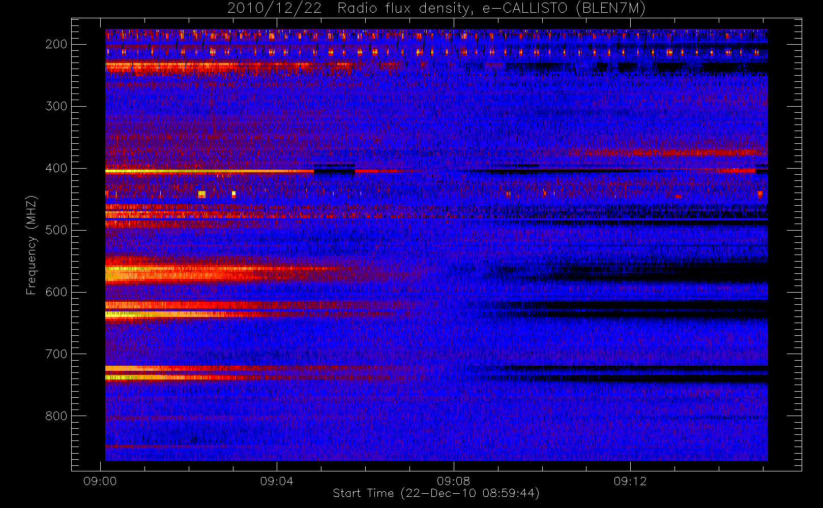The width and height of the screenshot is (823, 508).
Task: Click the 09:12 time tick label
Action: pos(630,481)
